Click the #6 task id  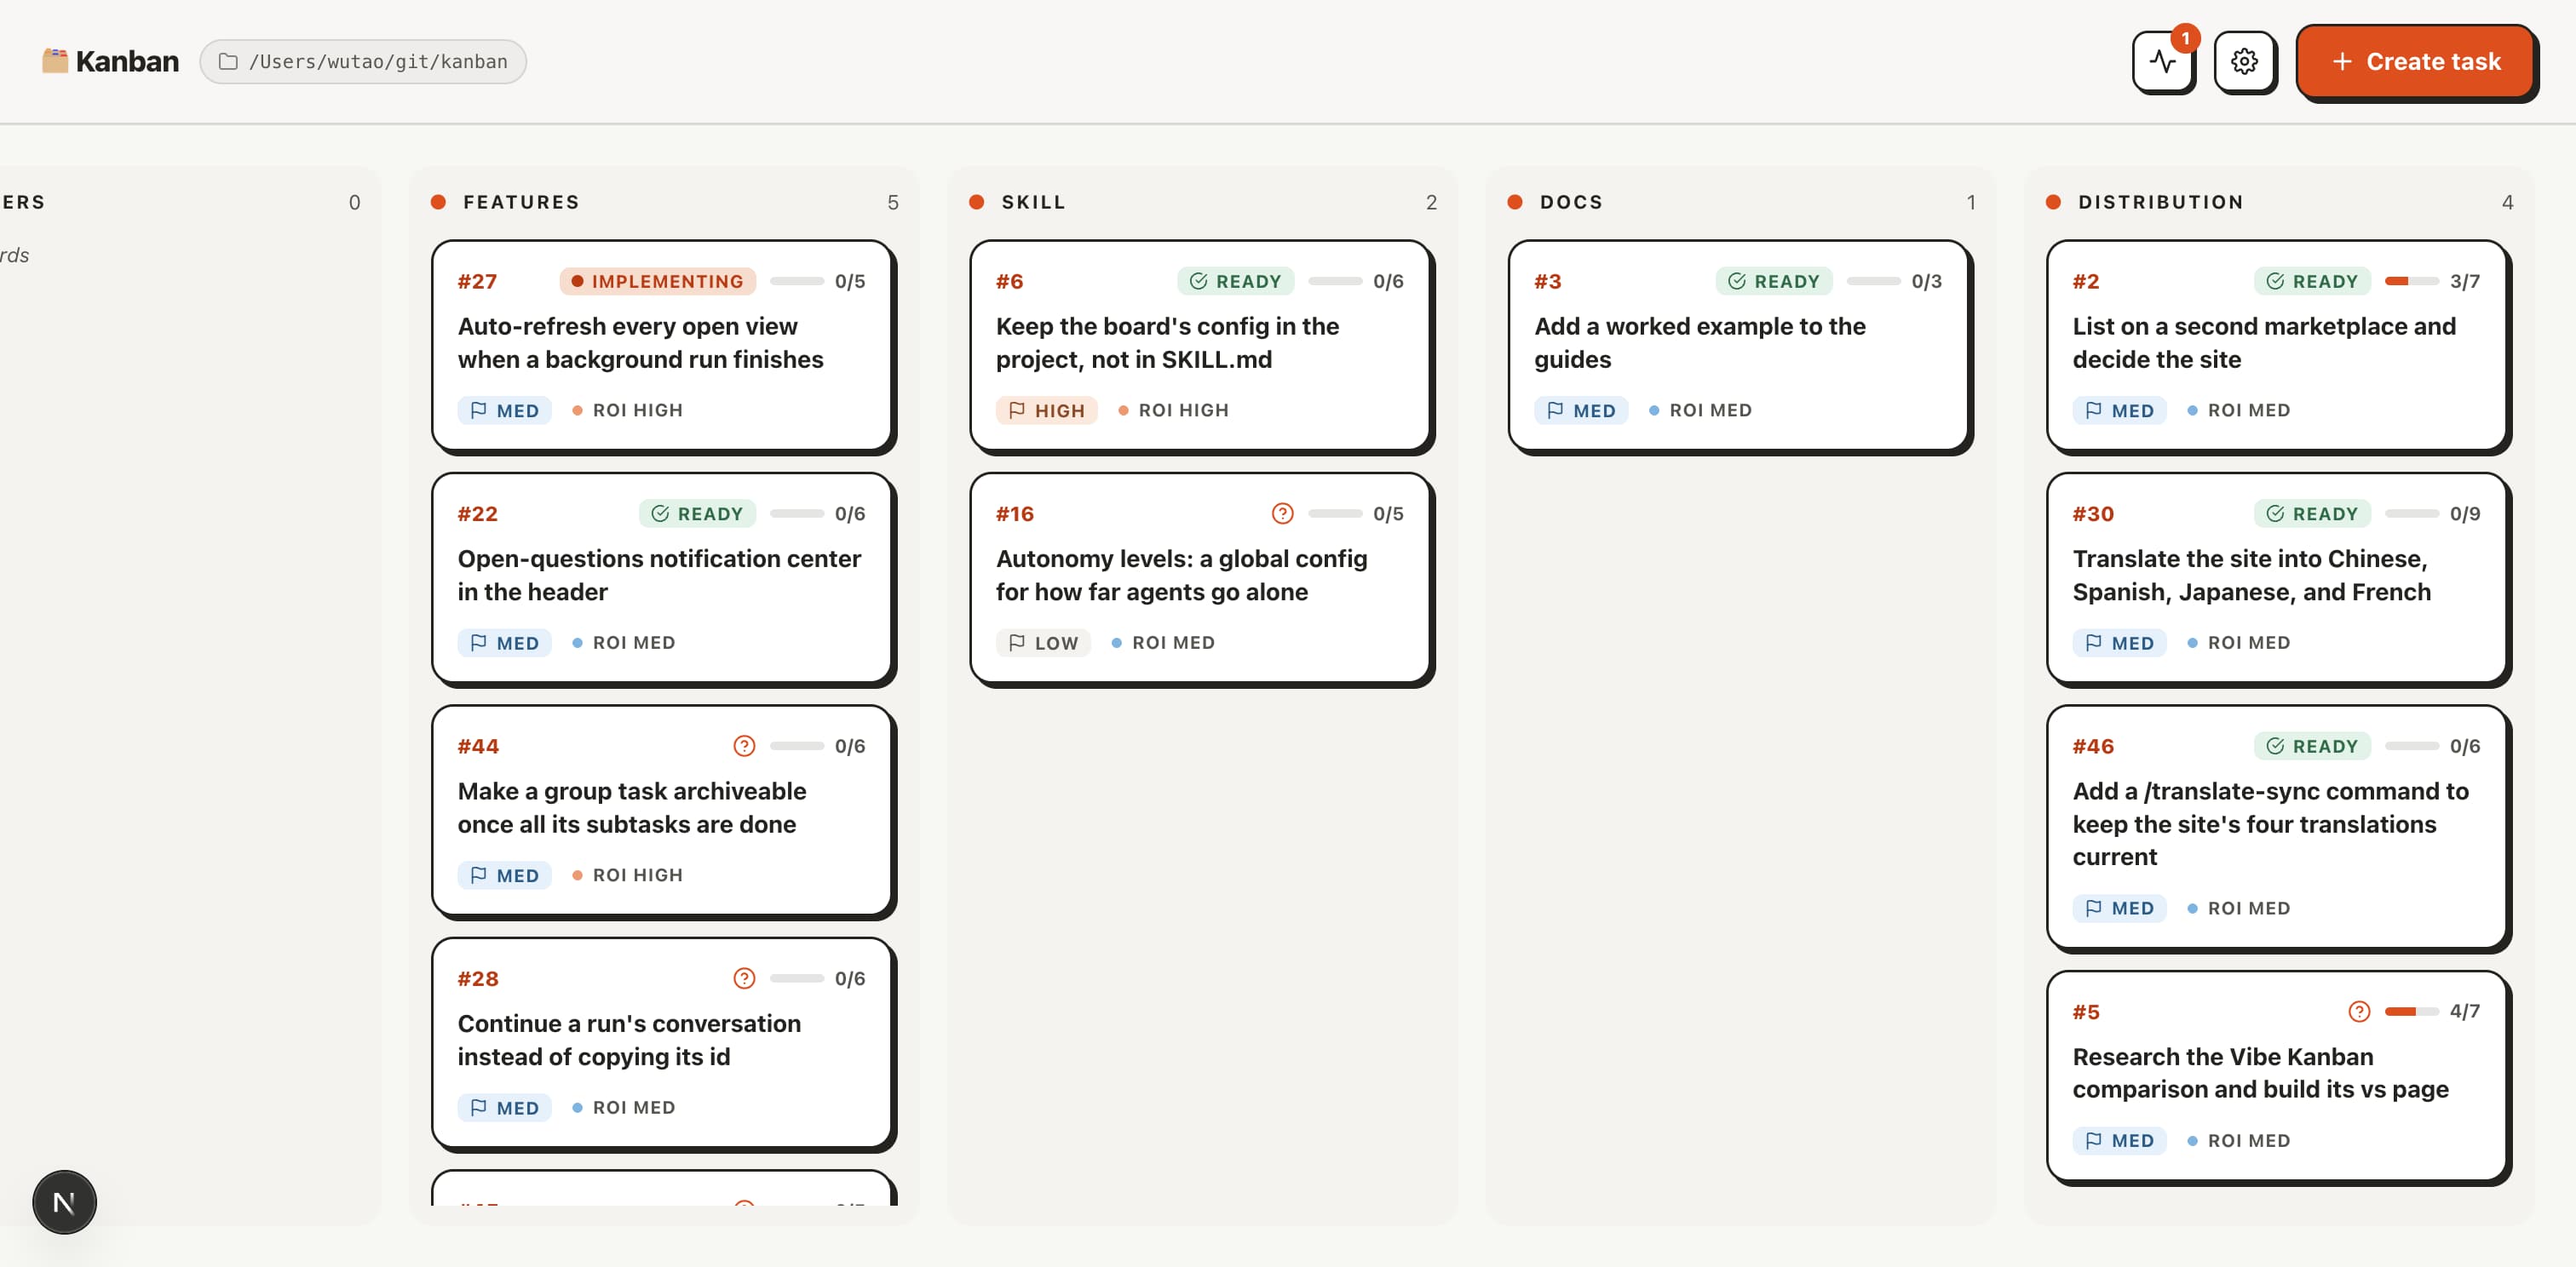click(1009, 282)
